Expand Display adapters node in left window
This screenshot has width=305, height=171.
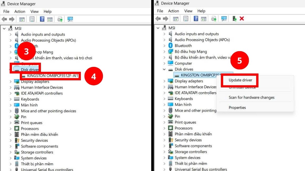pos(10,82)
